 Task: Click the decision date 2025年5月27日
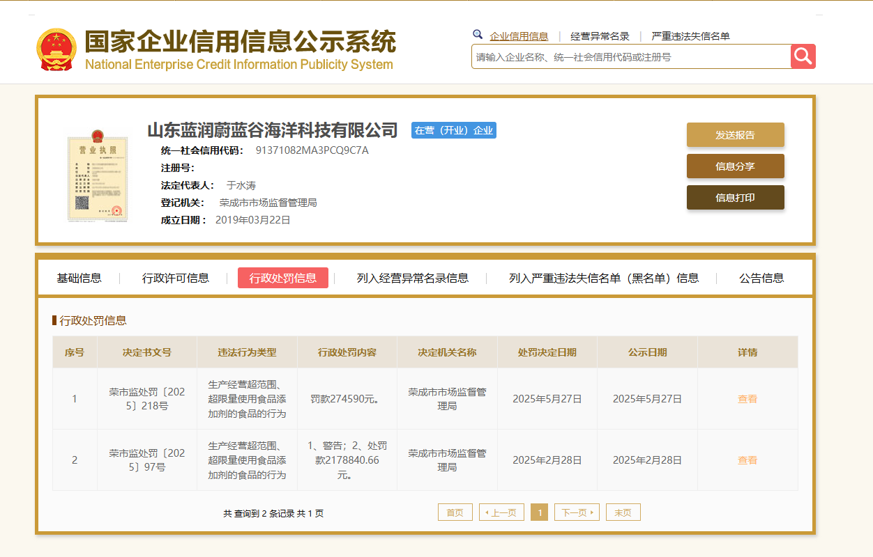click(x=547, y=399)
